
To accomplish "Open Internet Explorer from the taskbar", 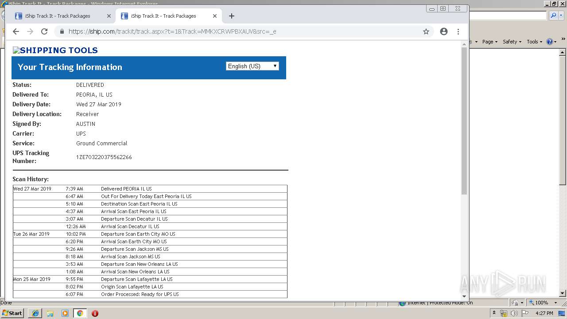I will coord(35,313).
